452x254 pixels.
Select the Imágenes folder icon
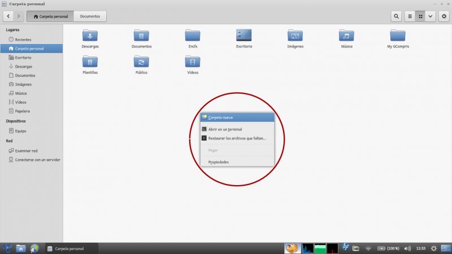tap(295, 36)
